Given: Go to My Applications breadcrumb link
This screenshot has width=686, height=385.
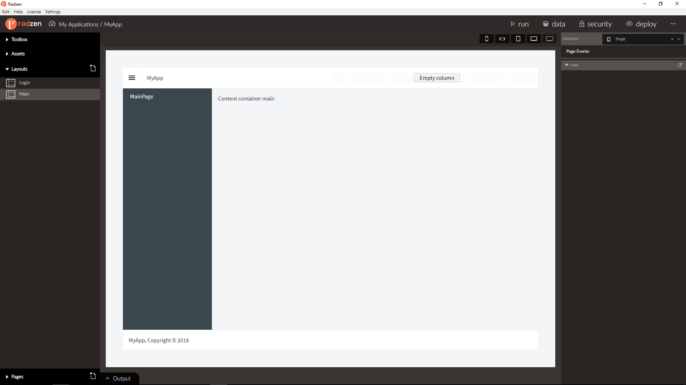Looking at the screenshot, I should (x=79, y=24).
